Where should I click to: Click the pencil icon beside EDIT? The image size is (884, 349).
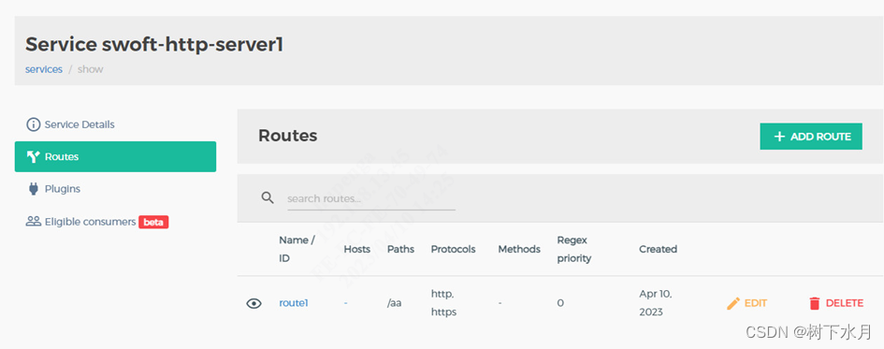pyautogui.click(x=732, y=303)
